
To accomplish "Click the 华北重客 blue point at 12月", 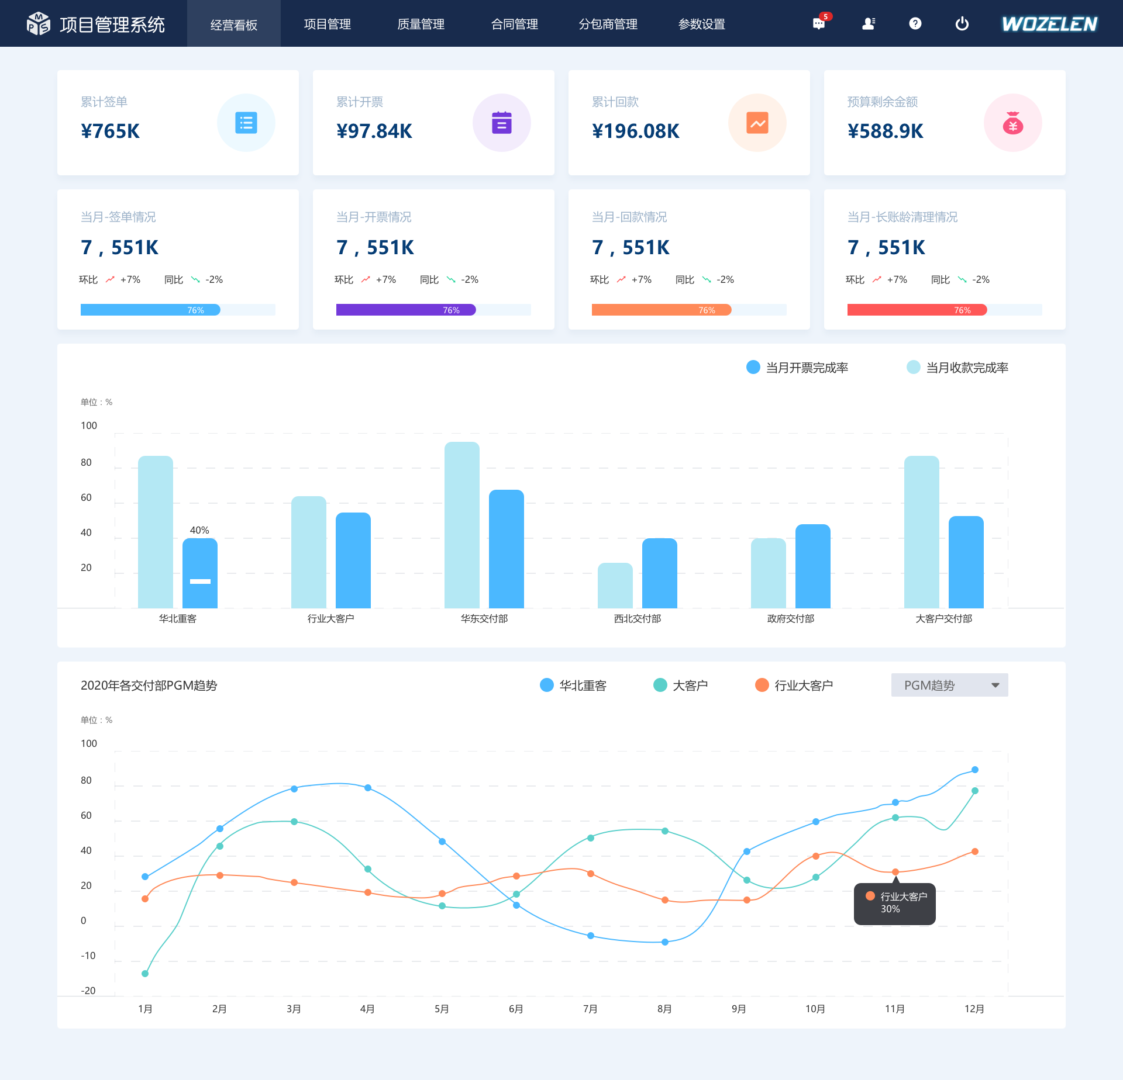I will click(x=975, y=770).
